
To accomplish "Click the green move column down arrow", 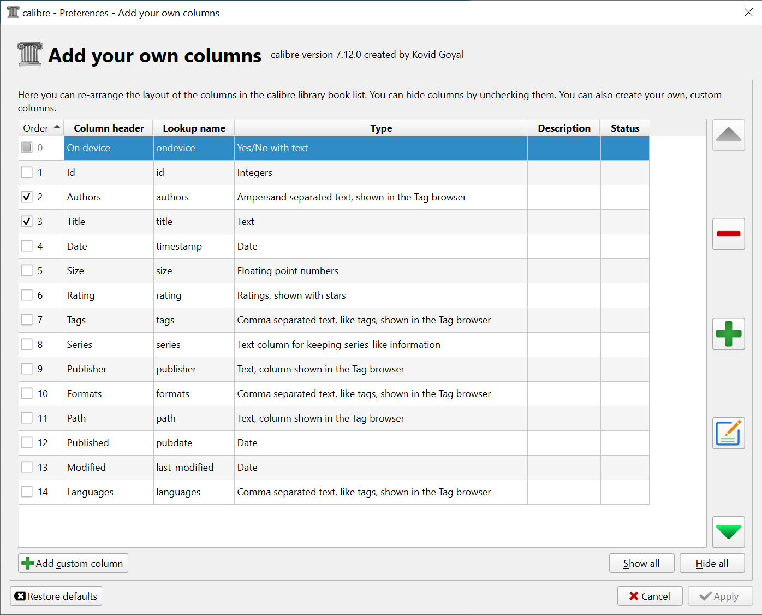I will point(728,531).
